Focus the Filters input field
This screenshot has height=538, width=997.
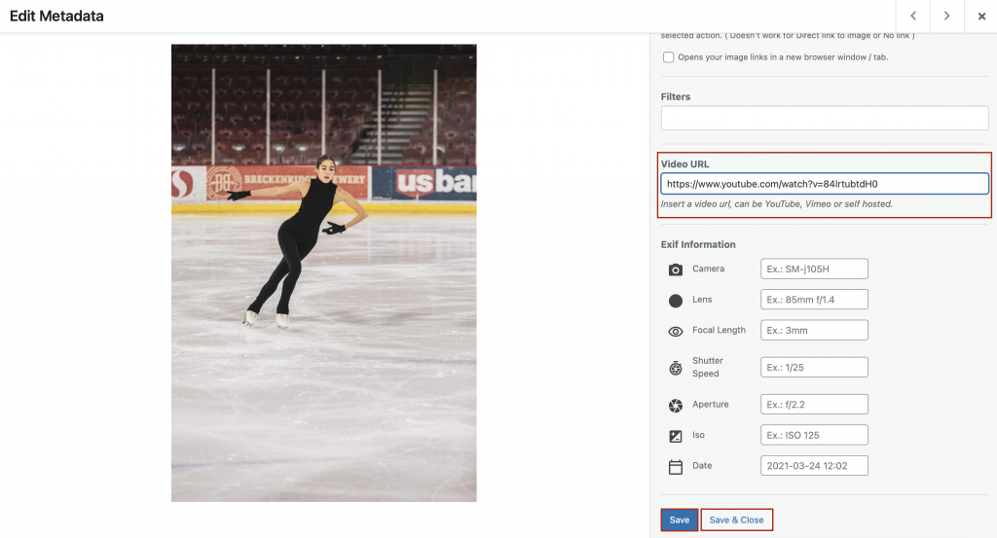pos(824,118)
